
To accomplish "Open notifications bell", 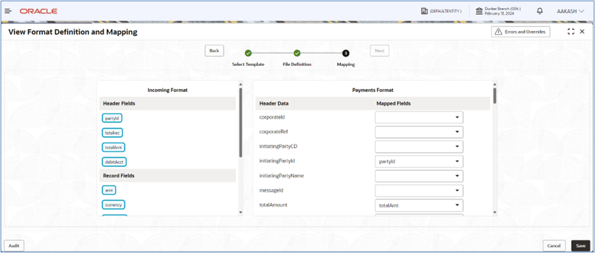I will 540,12.
